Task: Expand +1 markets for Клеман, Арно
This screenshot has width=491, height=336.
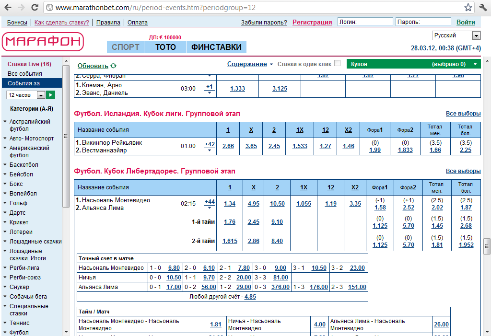Action: 210,89
